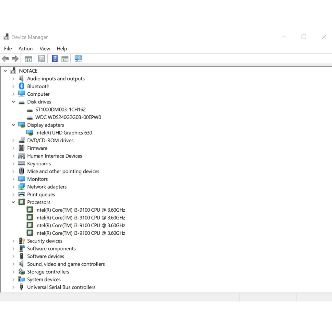Click the Properties toolbar icon

41,59
